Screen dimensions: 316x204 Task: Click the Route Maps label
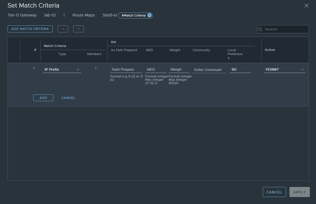tap(84, 15)
